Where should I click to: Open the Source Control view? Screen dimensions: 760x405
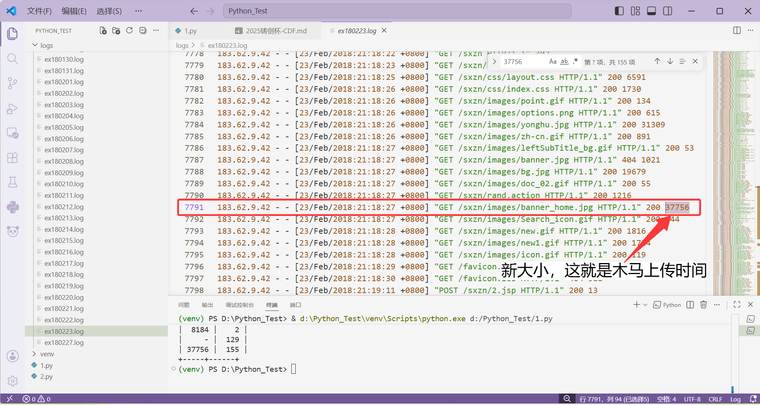point(13,83)
